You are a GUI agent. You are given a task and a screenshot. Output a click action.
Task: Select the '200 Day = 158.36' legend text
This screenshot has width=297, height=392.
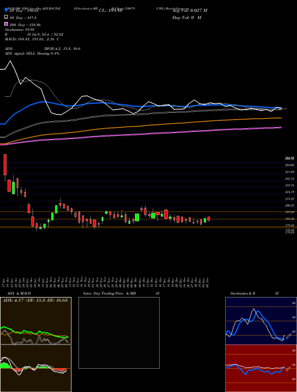pyautogui.click(x=25, y=25)
